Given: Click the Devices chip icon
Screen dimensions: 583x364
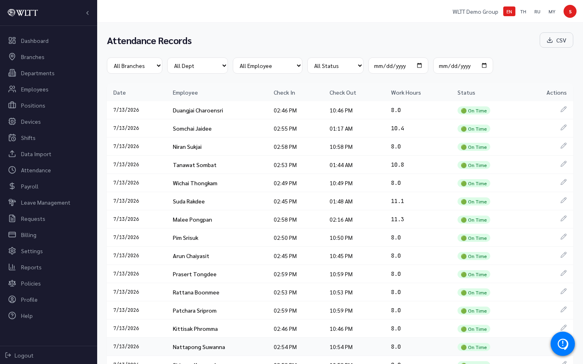Looking at the screenshot, I should pos(12,121).
